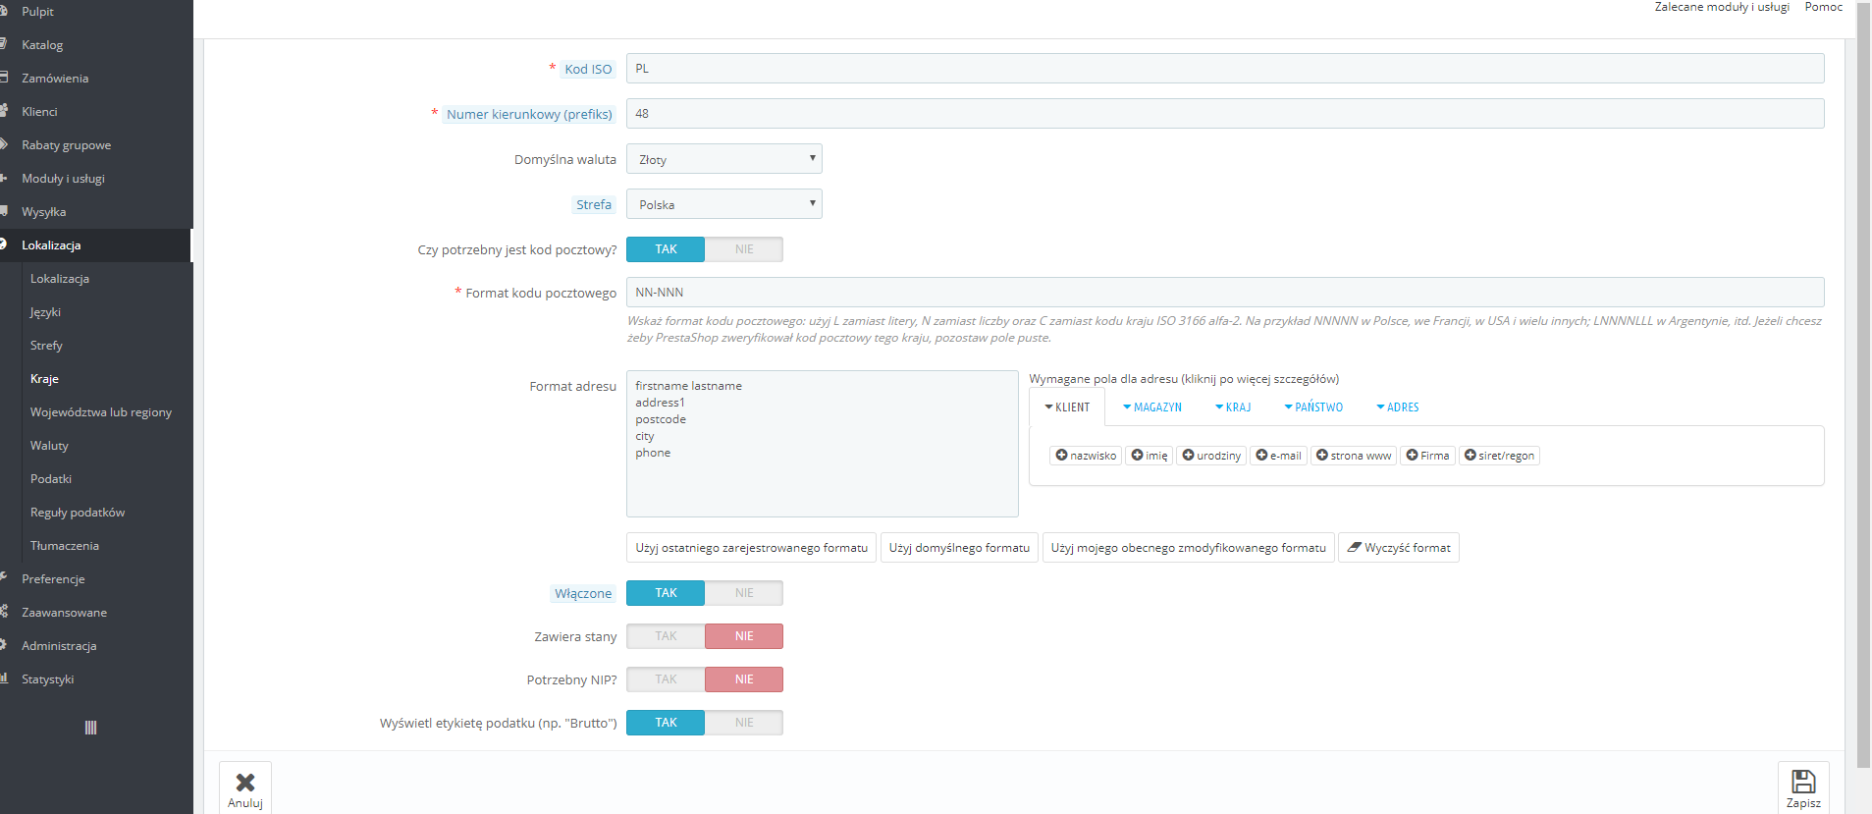Switch to the ADRES tab

click(x=1398, y=407)
